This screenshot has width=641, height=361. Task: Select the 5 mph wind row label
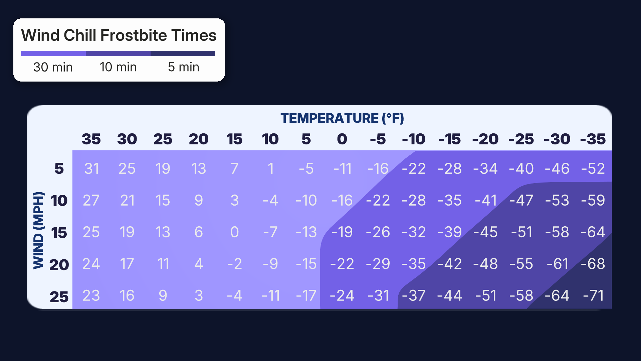pos(59,168)
